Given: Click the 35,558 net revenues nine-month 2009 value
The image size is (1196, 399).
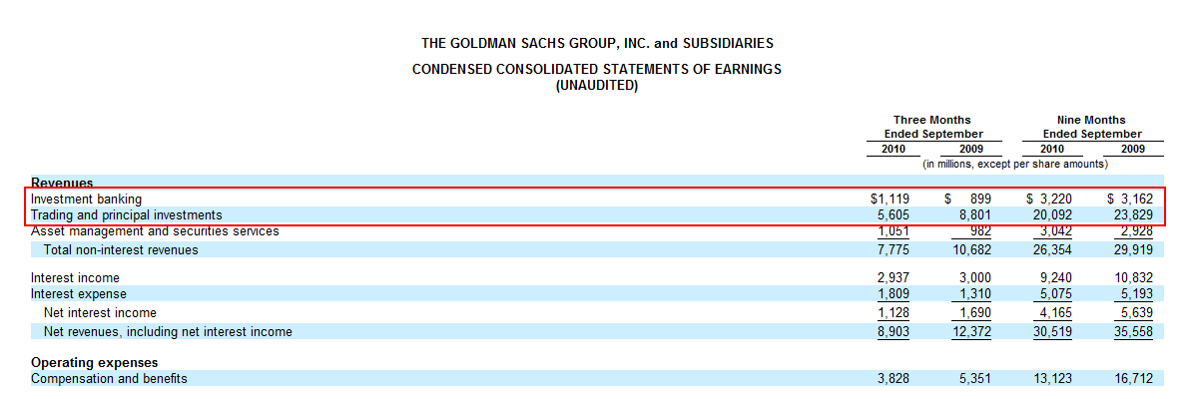Looking at the screenshot, I should [1132, 331].
